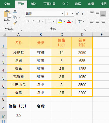
Task: Select the 青皮西瓜 cell
Action: (x=18, y=85)
